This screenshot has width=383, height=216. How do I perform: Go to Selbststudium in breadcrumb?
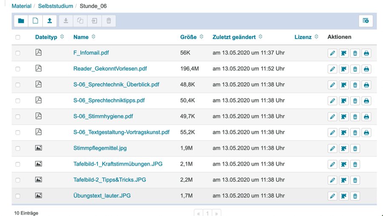pyautogui.click(x=55, y=6)
